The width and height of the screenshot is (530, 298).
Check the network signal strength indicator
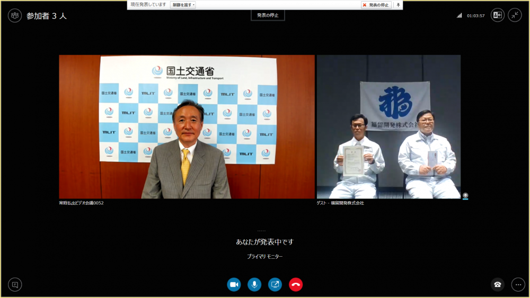pyautogui.click(x=460, y=16)
